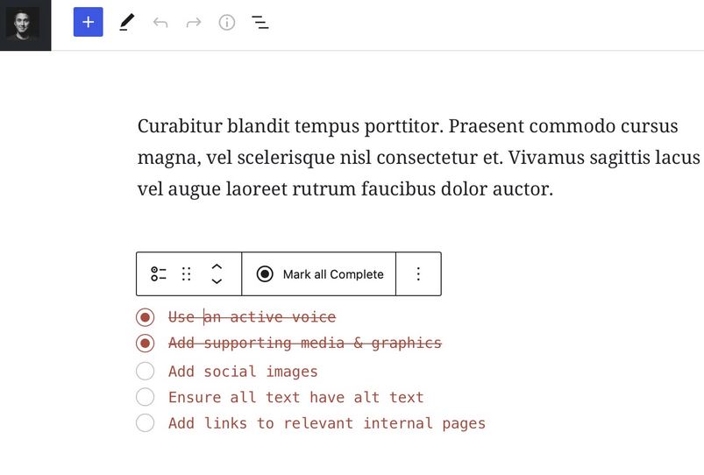Open the list view outline icon
The image size is (704, 475).
(x=260, y=22)
